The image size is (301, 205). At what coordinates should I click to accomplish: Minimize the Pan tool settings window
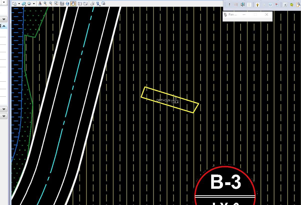[244, 14]
